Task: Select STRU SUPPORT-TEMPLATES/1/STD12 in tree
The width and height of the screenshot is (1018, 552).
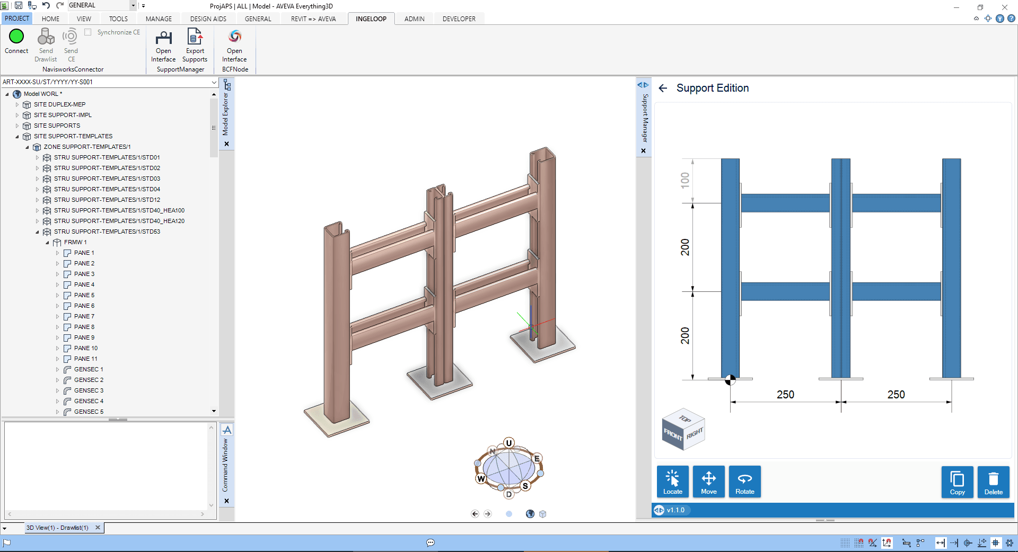Action: point(107,200)
